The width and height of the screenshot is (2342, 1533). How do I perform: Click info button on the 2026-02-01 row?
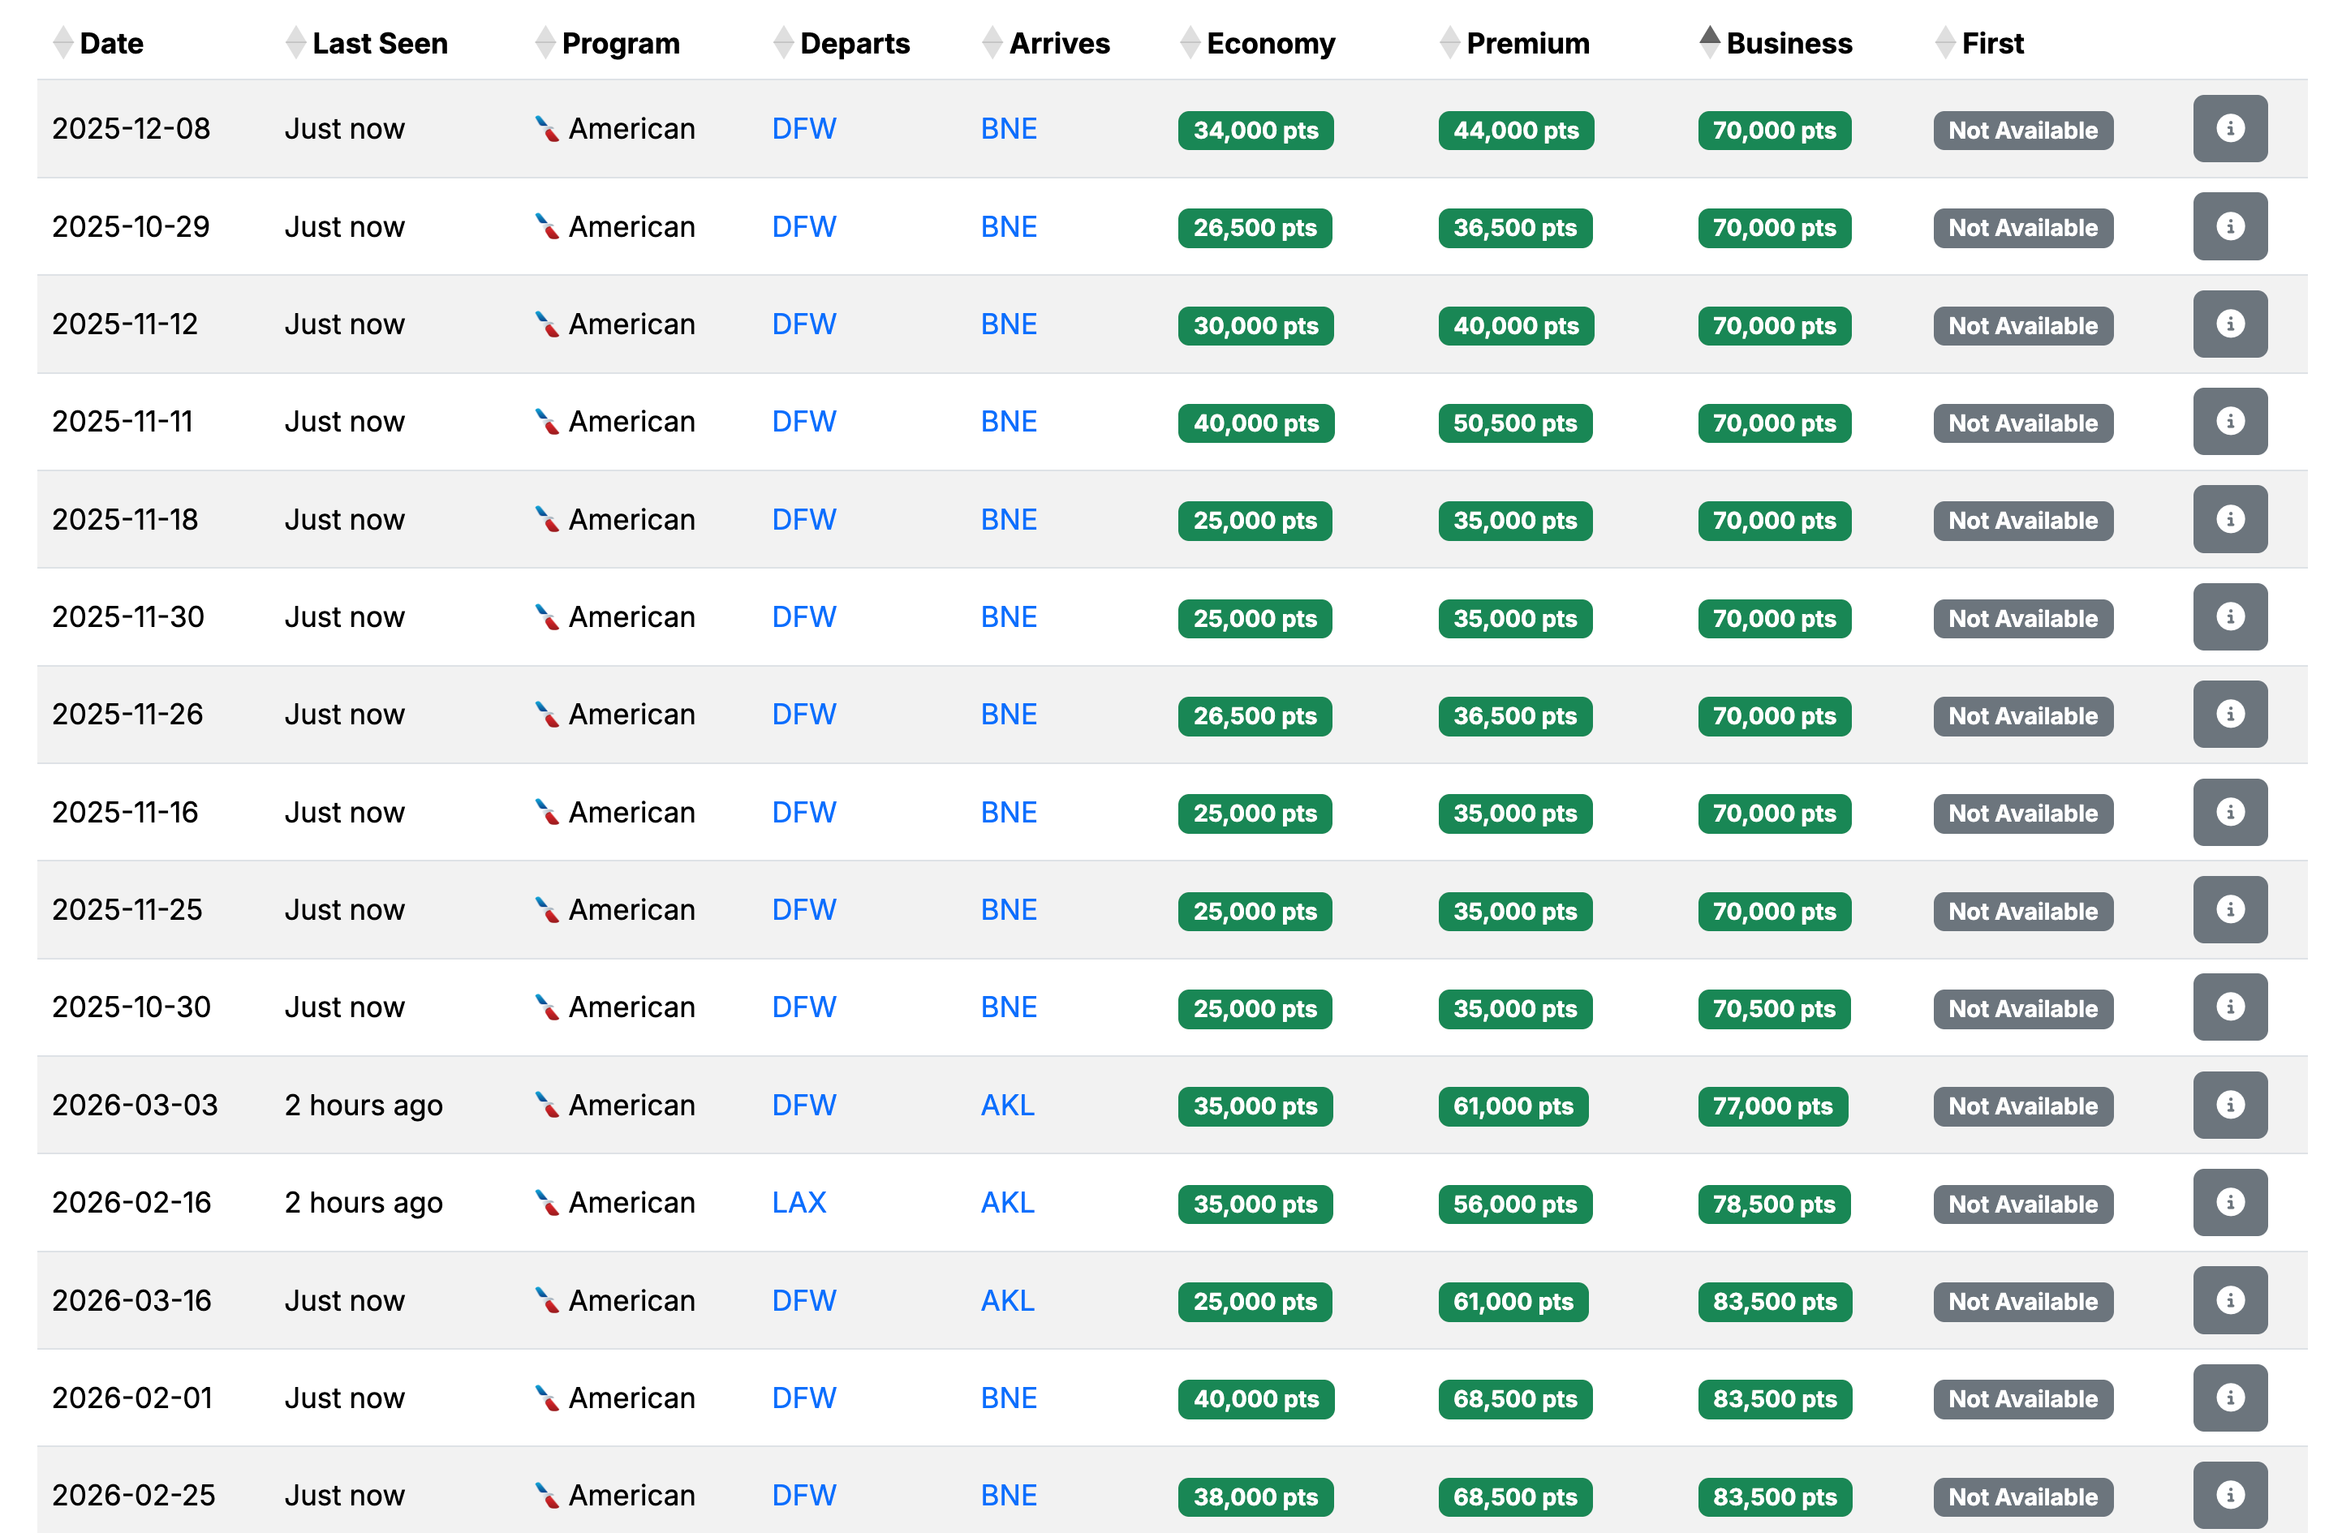[x=2229, y=1398]
